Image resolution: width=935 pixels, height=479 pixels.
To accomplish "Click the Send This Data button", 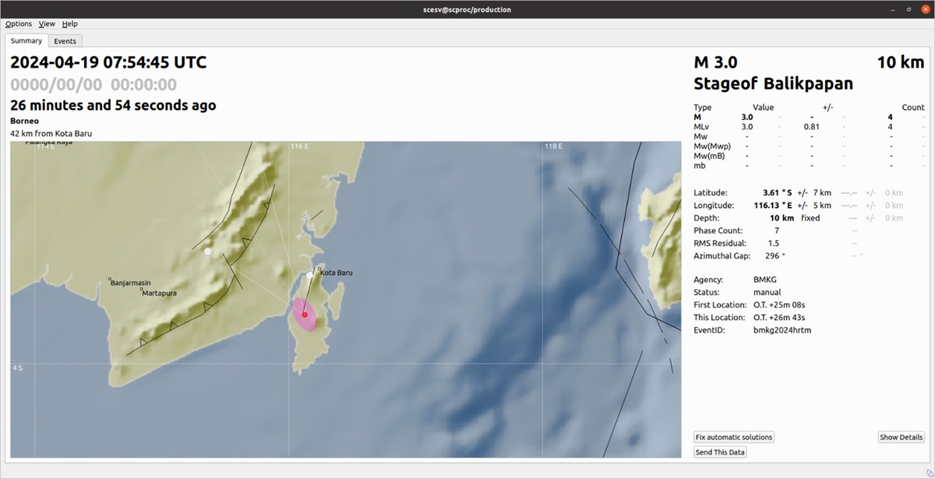I will pos(720,453).
